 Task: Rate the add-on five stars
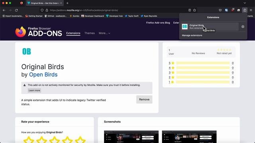tap(80, 139)
